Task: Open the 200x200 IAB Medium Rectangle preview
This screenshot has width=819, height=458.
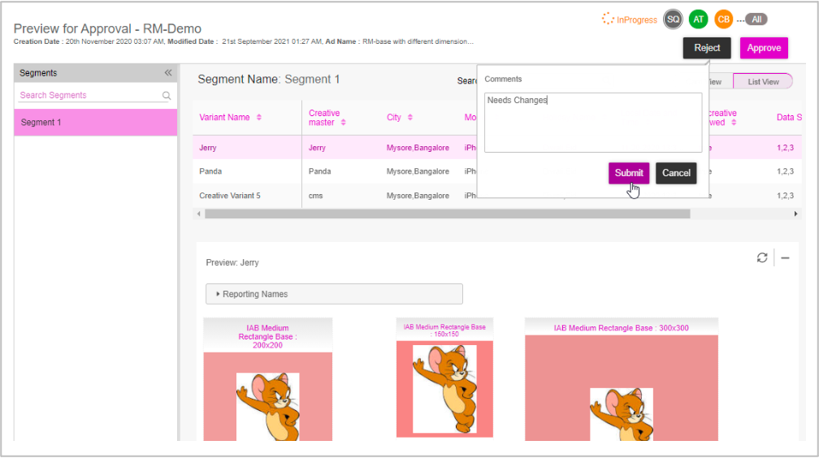Action: (267, 379)
